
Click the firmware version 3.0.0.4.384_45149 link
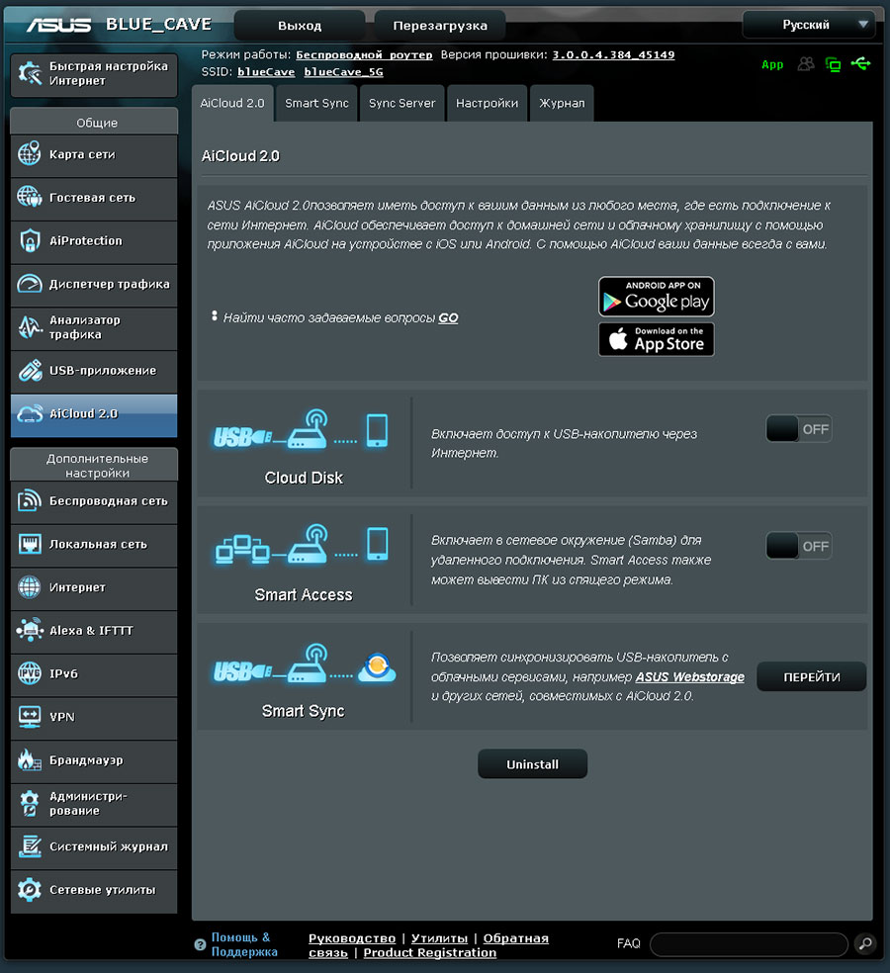pyautogui.click(x=613, y=54)
